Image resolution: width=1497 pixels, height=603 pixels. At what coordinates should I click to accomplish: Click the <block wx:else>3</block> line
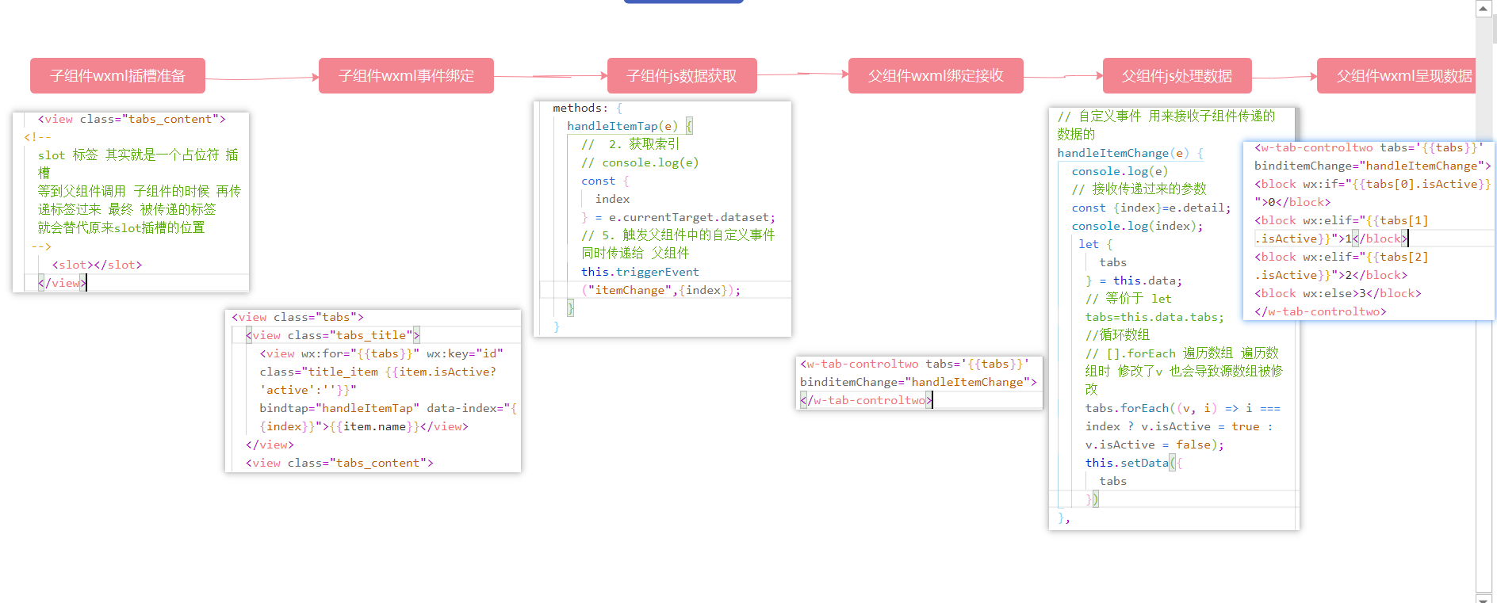coord(1338,293)
